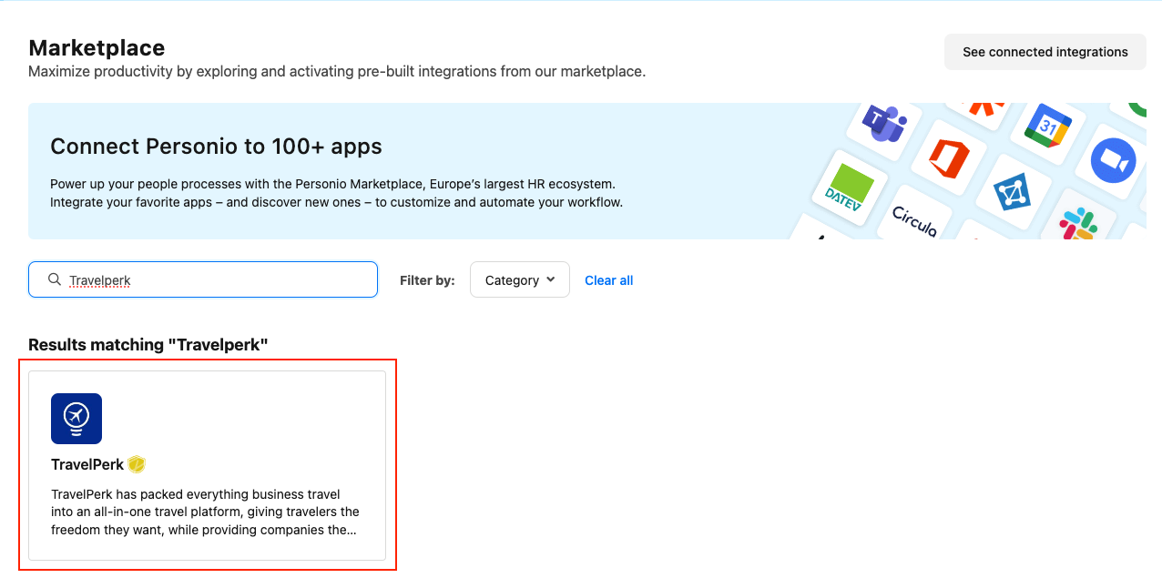
Task: Click 'Connect Personio to 100+ apps' heading
Action: tap(216, 147)
